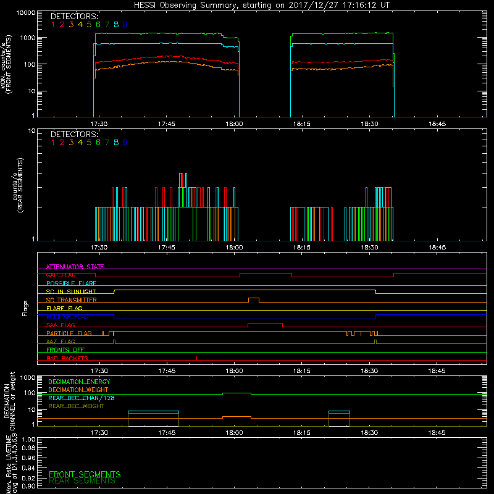The image size is (494, 494).
Task: Pick detector 3 in the front segments legend
Action: click(71, 25)
